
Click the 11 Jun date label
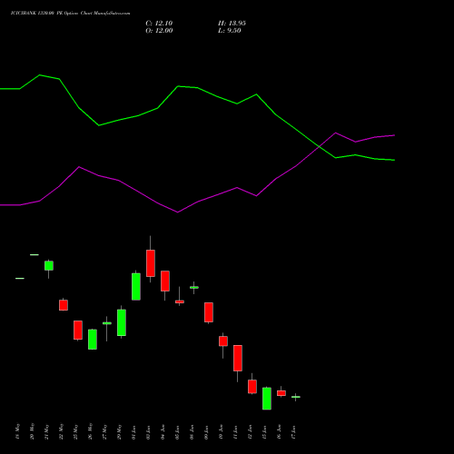tap(235, 432)
